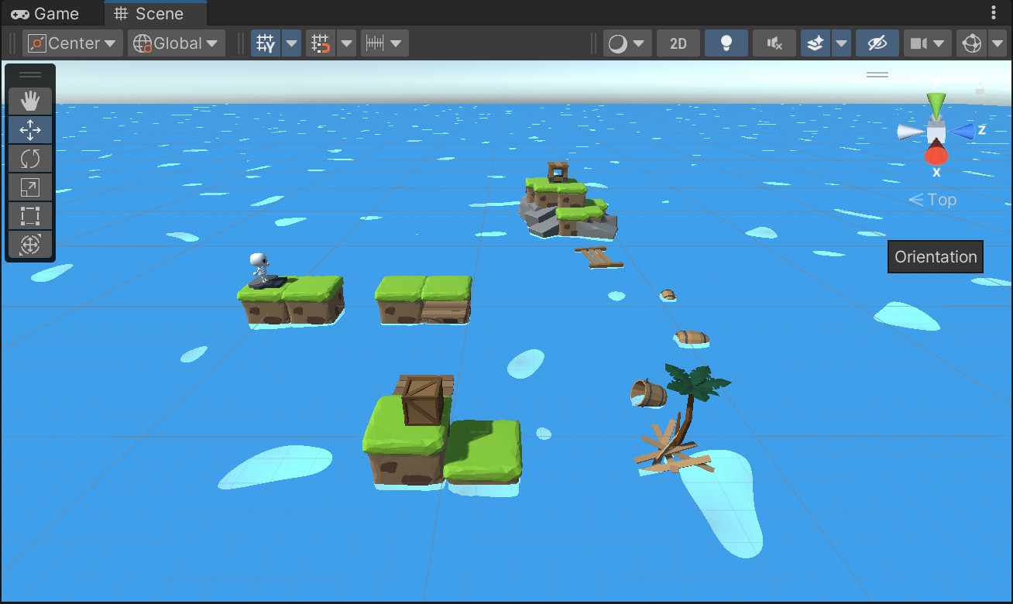Click the Tools overlay drag handle
The image size is (1013, 604).
click(30, 75)
